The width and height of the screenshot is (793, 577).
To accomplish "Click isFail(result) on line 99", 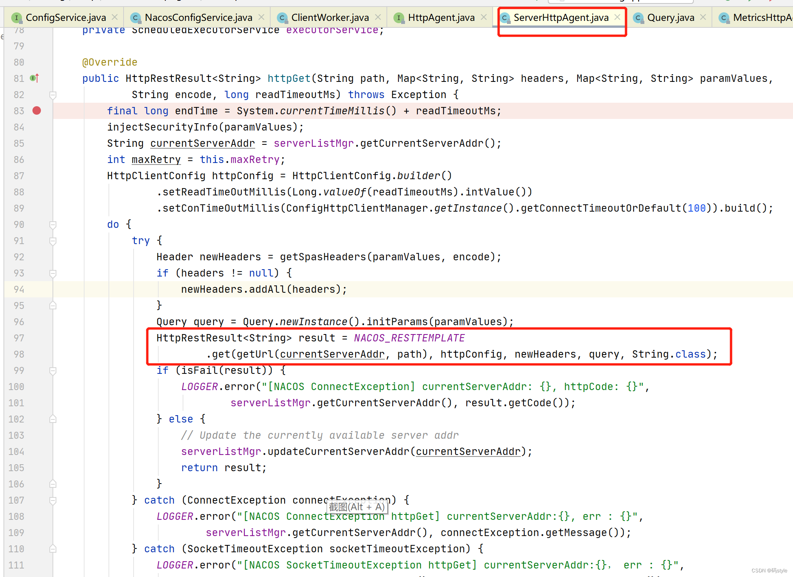I will 224,370.
